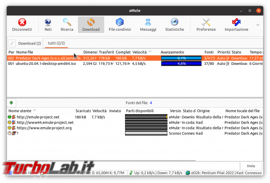Click yellow smiley icon of www.emule-project.org
The image size is (270, 183).
[10, 128]
